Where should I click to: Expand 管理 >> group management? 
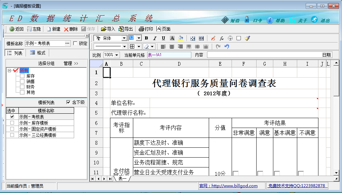[x=71, y=63]
